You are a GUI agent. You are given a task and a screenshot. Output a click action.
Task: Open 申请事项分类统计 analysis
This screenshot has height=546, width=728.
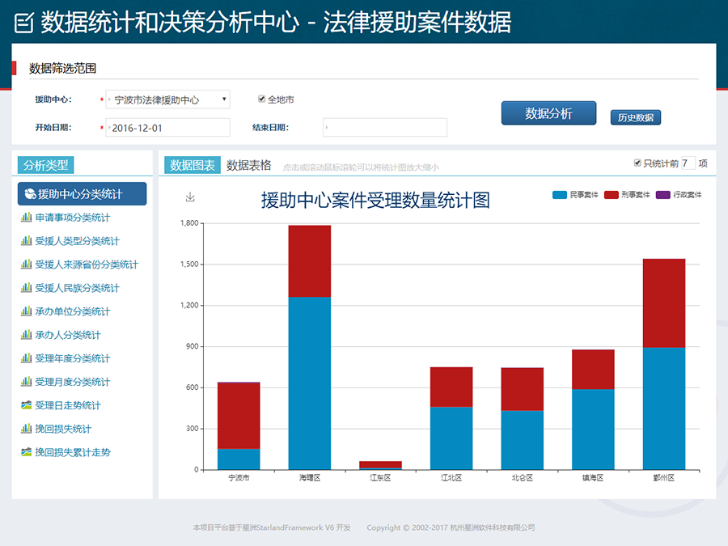[73, 218]
